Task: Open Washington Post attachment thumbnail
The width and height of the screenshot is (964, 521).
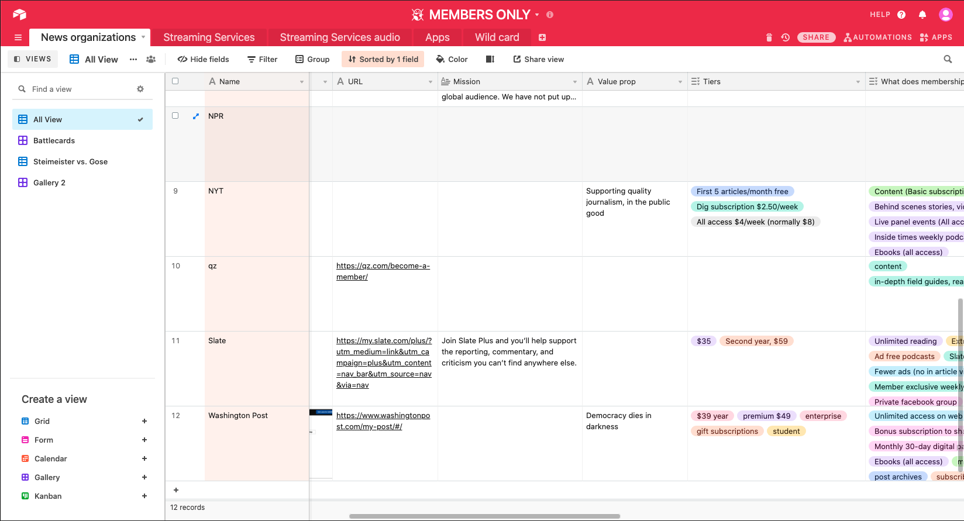Action: [x=321, y=444]
